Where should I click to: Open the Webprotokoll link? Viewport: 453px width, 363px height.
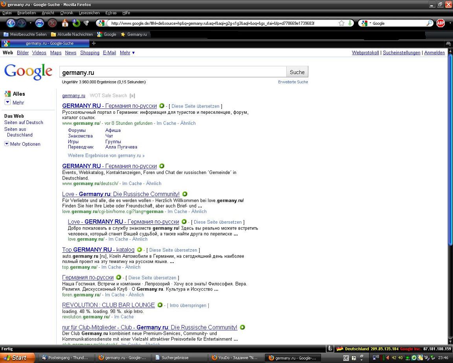(365, 53)
